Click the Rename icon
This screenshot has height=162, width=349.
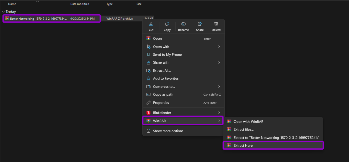[x=183, y=24]
